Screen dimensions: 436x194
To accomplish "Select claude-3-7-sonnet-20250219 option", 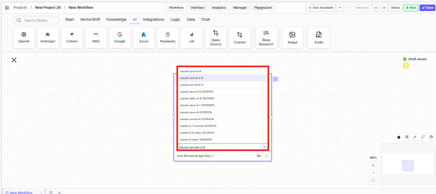I will [x=223, y=126].
